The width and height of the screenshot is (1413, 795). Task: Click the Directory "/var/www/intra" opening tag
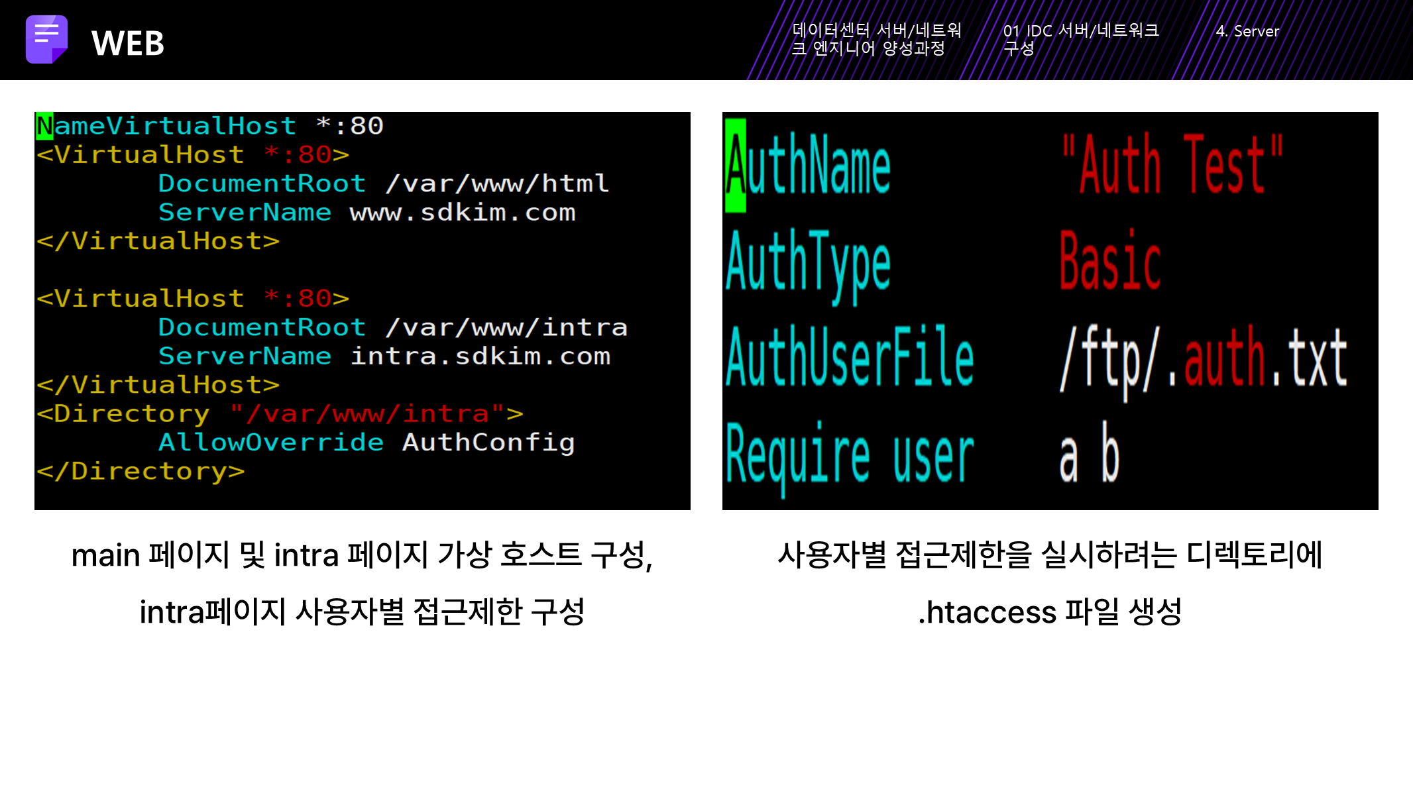[280, 414]
